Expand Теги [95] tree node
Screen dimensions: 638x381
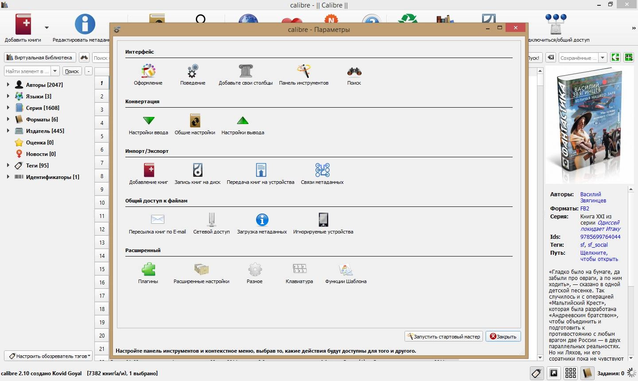(x=8, y=165)
